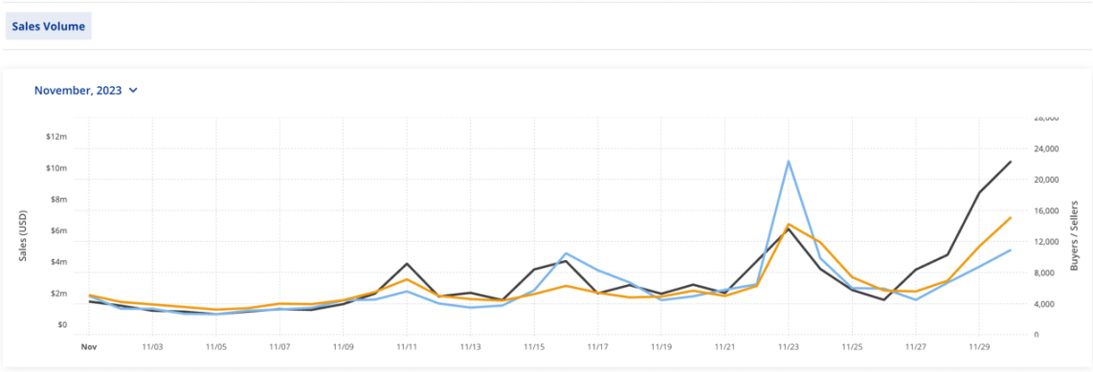Click the Sales (USD) axis title
The width and height of the screenshot is (1093, 372).
click(23, 234)
